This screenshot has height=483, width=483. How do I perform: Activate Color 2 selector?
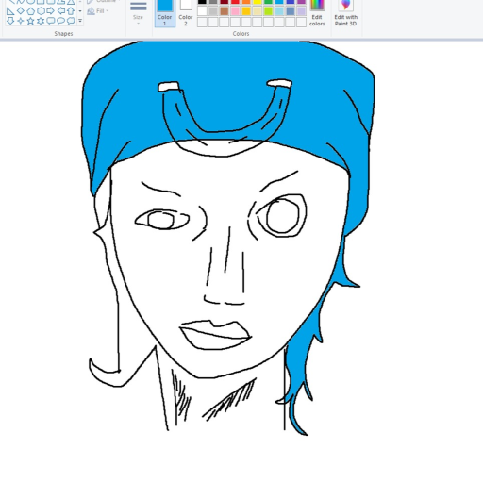pos(186,12)
